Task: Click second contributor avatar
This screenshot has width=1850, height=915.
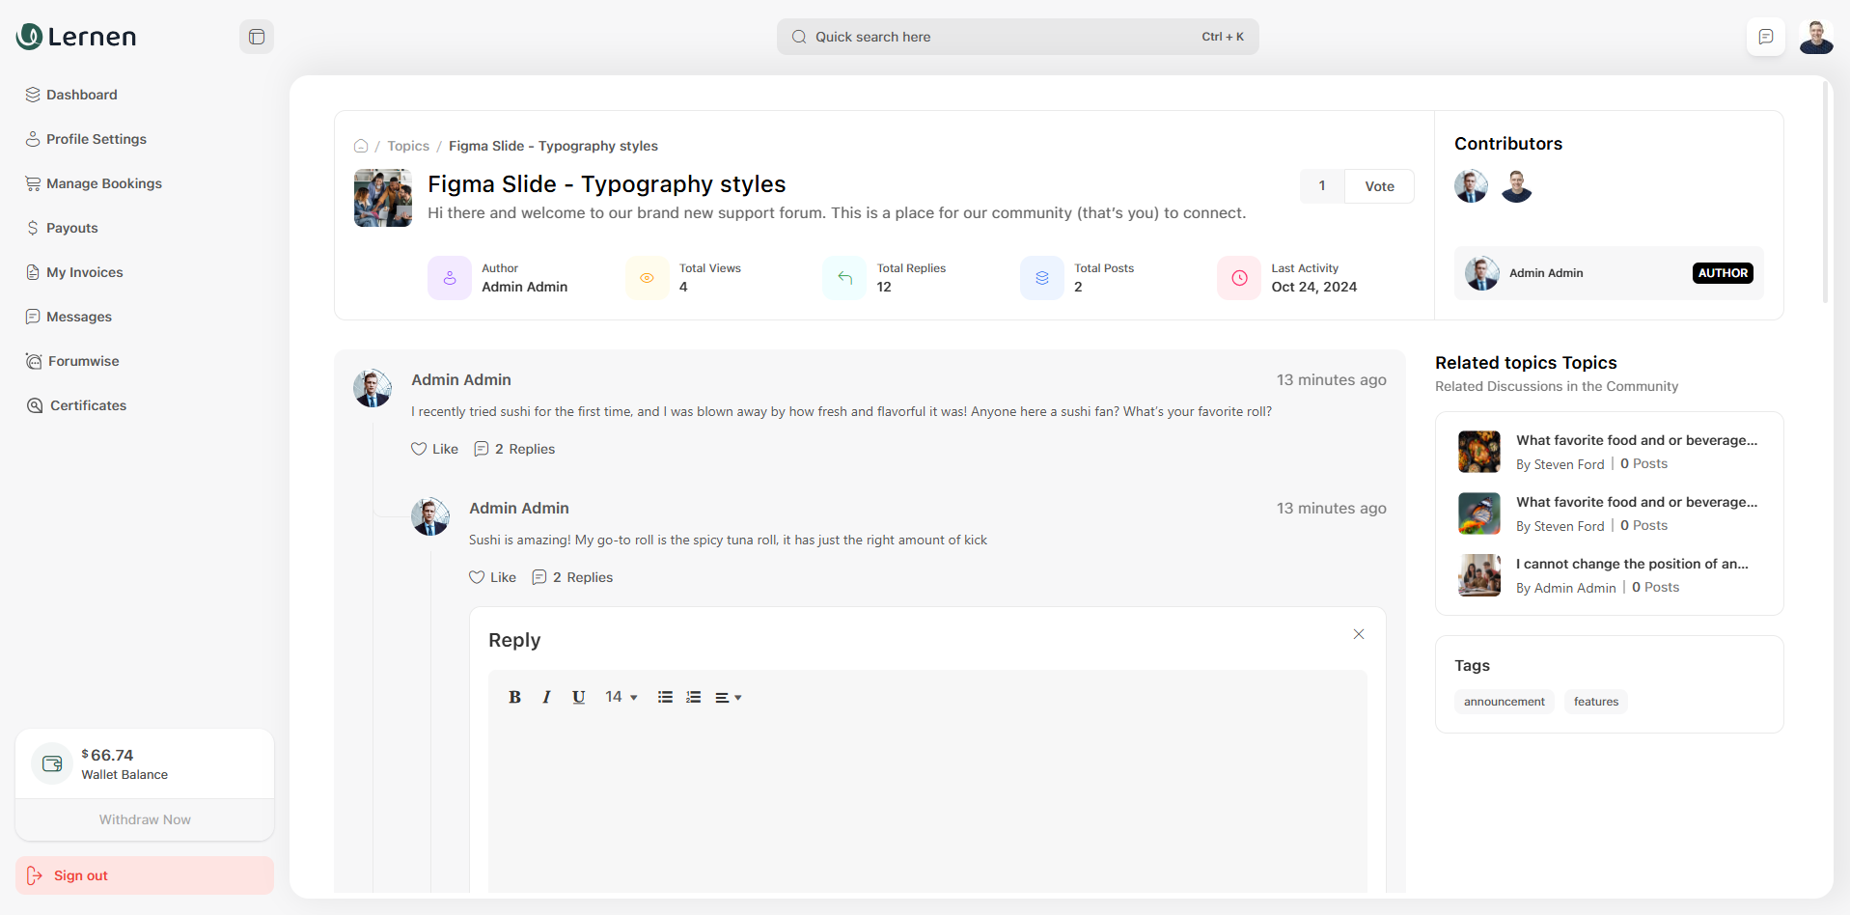Action: click(x=1516, y=186)
